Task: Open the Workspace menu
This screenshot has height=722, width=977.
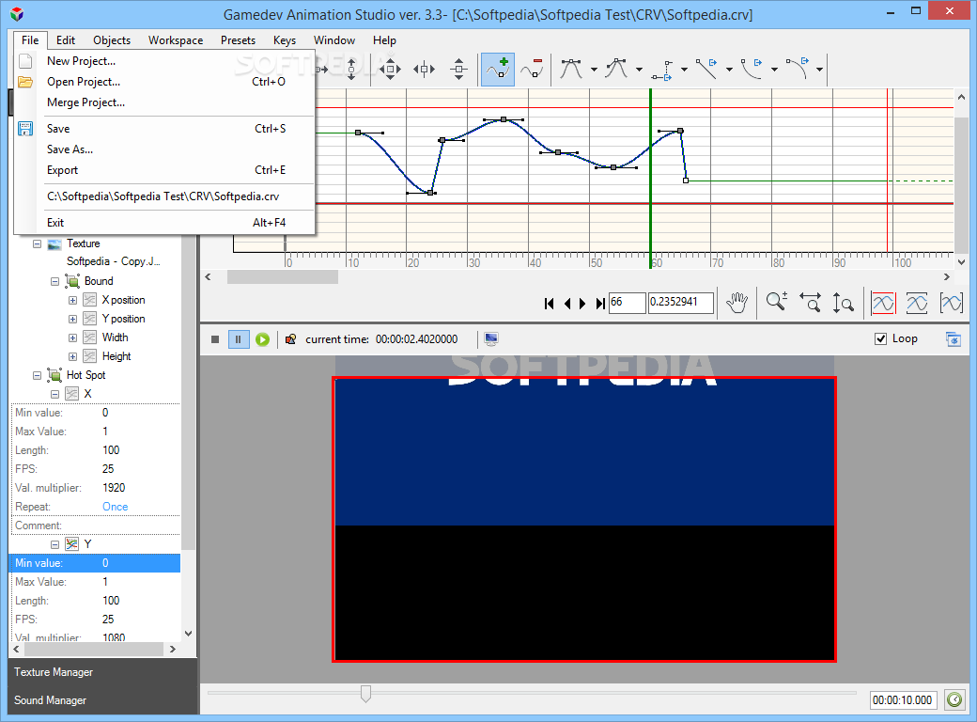Action: pos(176,39)
